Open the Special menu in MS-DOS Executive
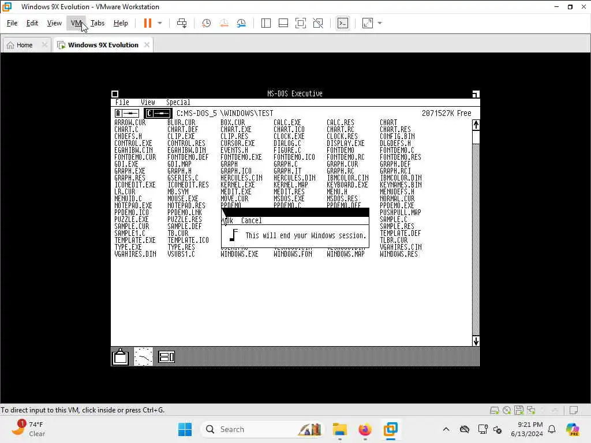 (178, 103)
